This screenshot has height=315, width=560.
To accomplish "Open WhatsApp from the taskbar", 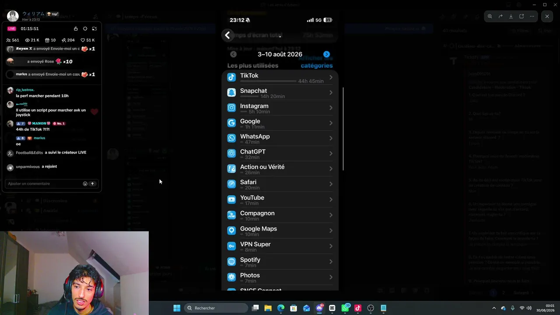I will pos(345,308).
